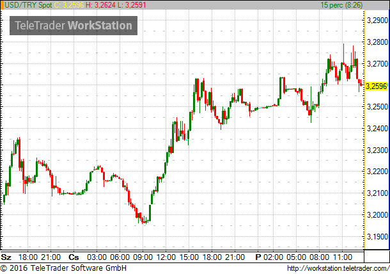Click the Sz day label on time axis
This screenshot has height=274, width=390.
pyautogui.click(x=6, y=257)
